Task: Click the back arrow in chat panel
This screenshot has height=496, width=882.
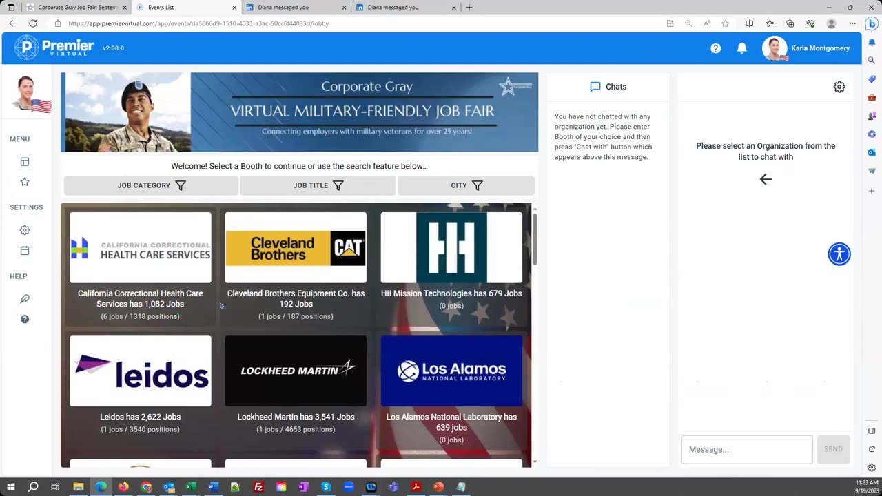Action: click(766, 179)
